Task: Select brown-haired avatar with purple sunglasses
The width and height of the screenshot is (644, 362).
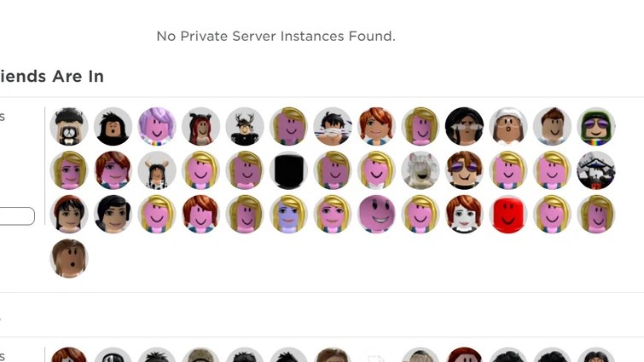Action: tap(464, 170)
